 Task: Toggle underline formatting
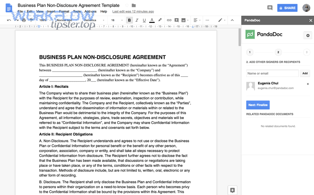click(x=144, y=20)
